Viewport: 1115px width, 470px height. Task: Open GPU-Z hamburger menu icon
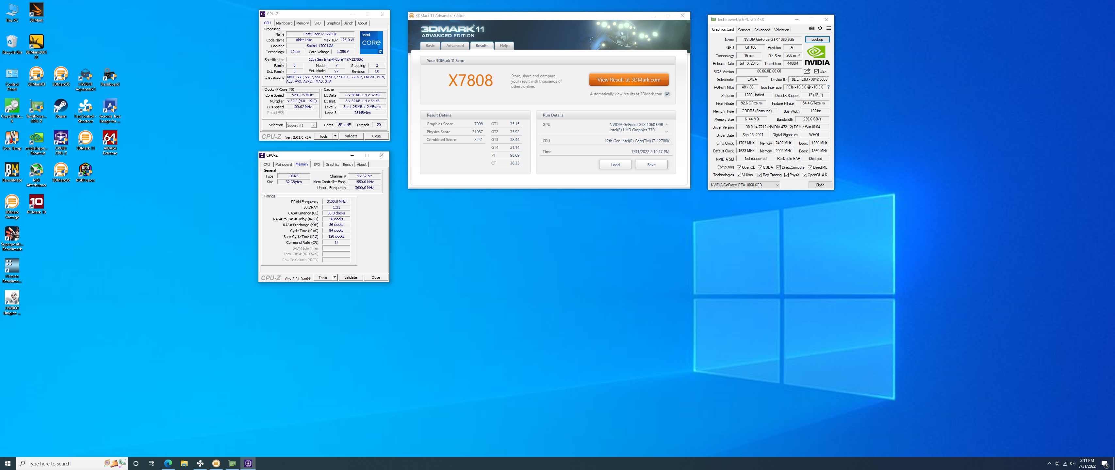(x=828, y=28)
